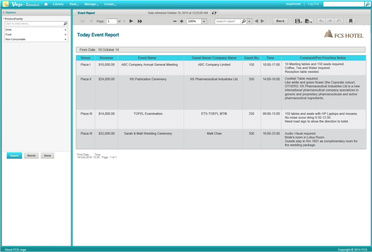
Task: Click the Back button
Action: pos(280,21)
